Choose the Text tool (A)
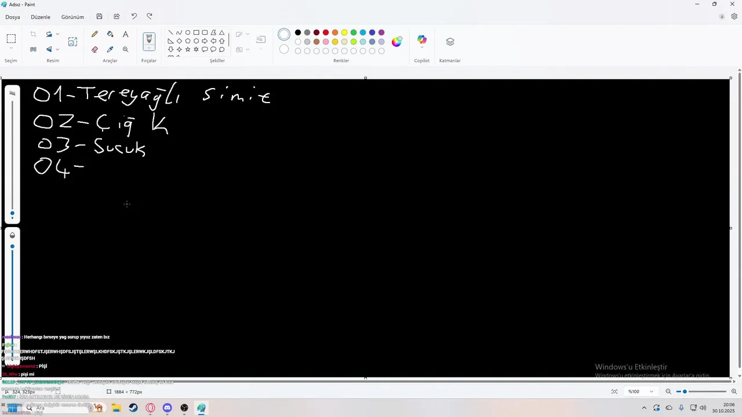 pyautogui.click(x=125, y=34)
